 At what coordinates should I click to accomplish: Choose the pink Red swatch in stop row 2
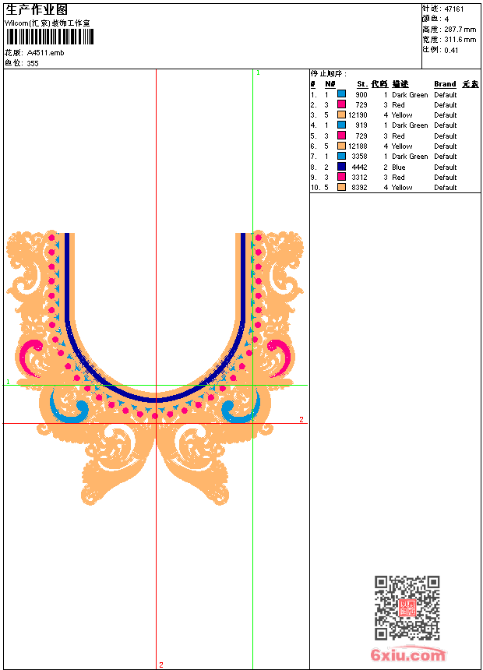click(341, 104)
